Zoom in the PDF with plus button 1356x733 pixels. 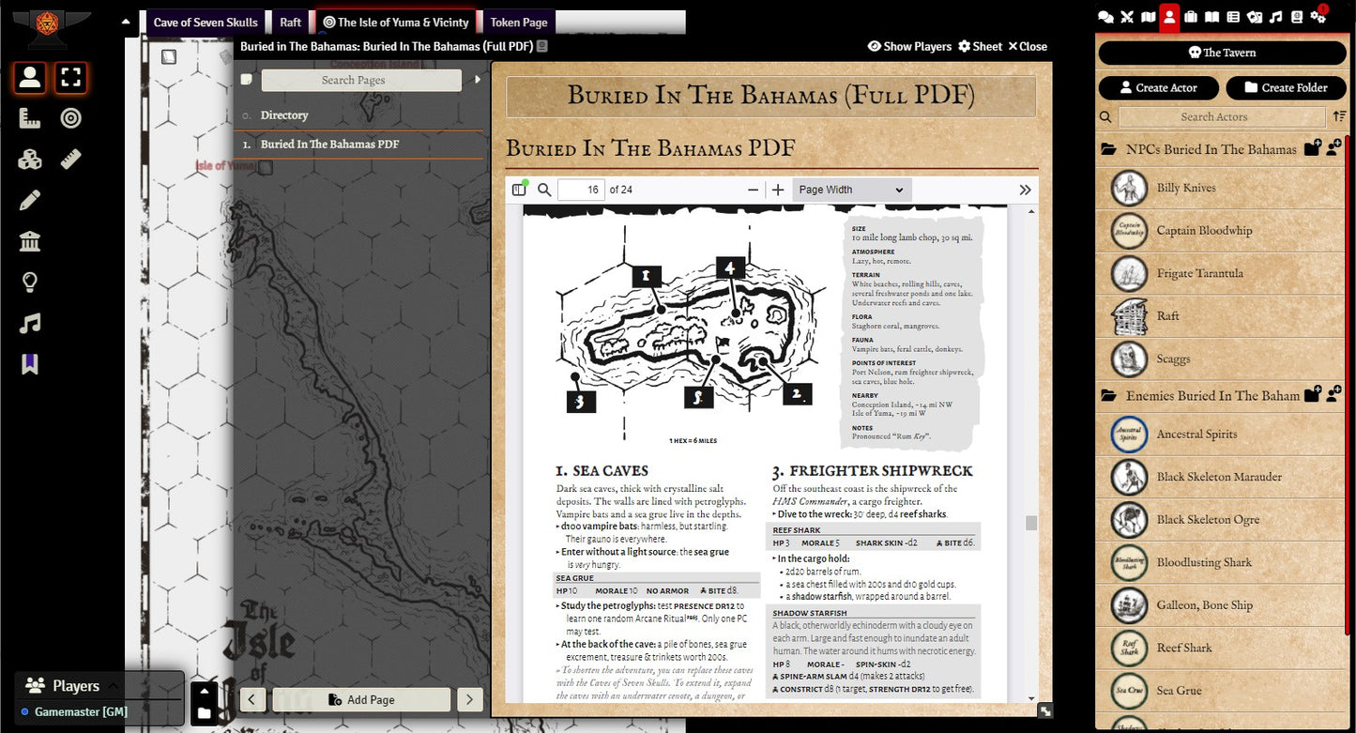pos(777,190)
